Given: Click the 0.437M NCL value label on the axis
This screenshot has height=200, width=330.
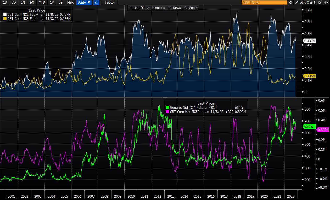Looking at the screenshot, I should coord(309,41).
